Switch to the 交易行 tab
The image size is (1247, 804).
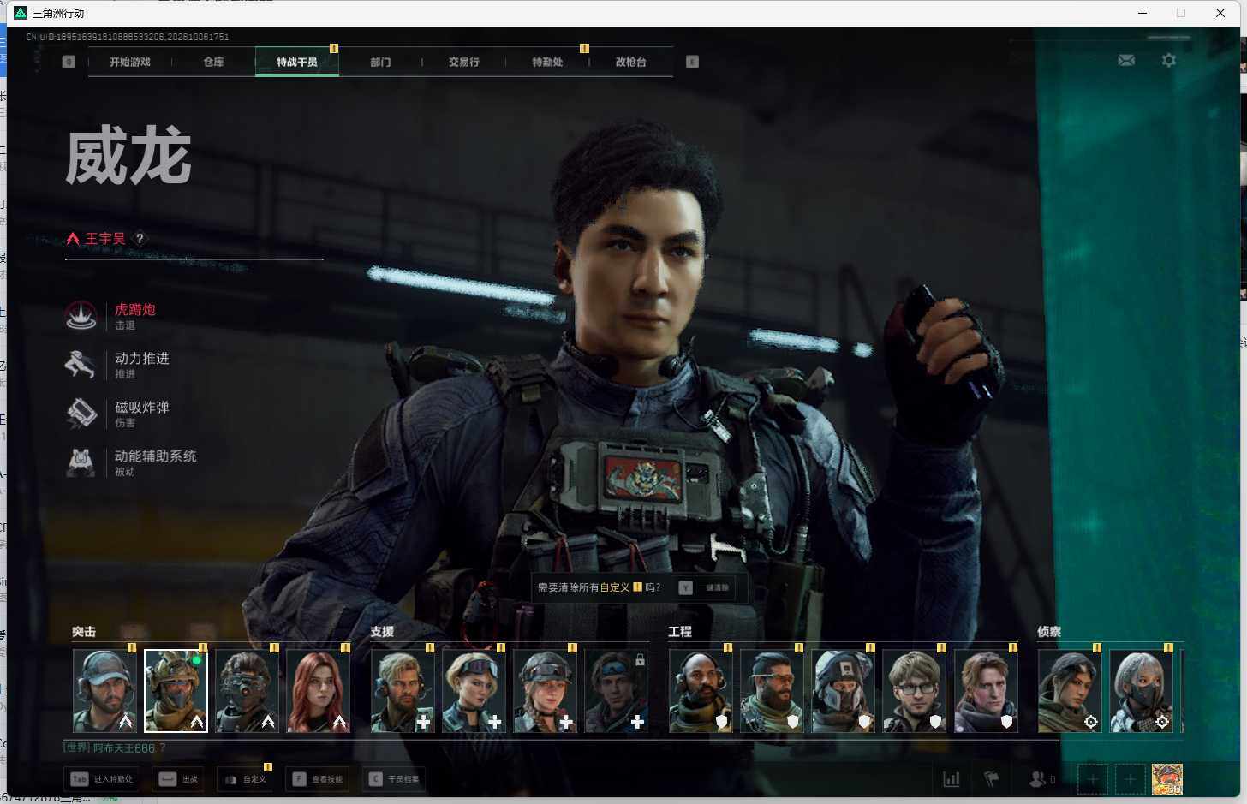tap(463, 62)
